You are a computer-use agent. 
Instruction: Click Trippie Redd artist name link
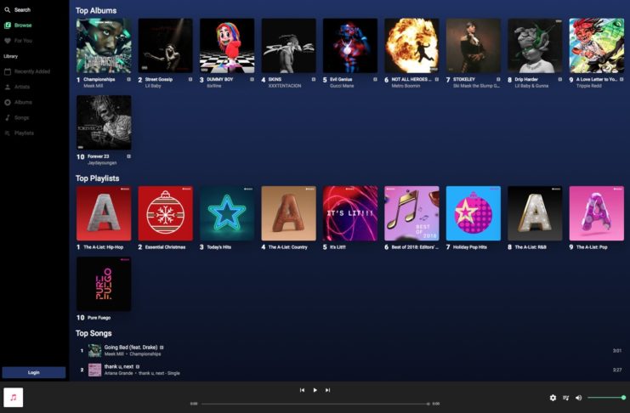click(x=588, y=86)
